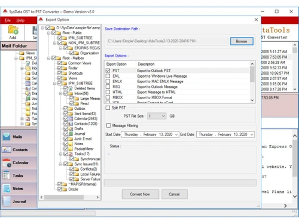This screenshot has width=299, height=224.
Task: Enable the Split PST checkbox
Action: point(108,108)
